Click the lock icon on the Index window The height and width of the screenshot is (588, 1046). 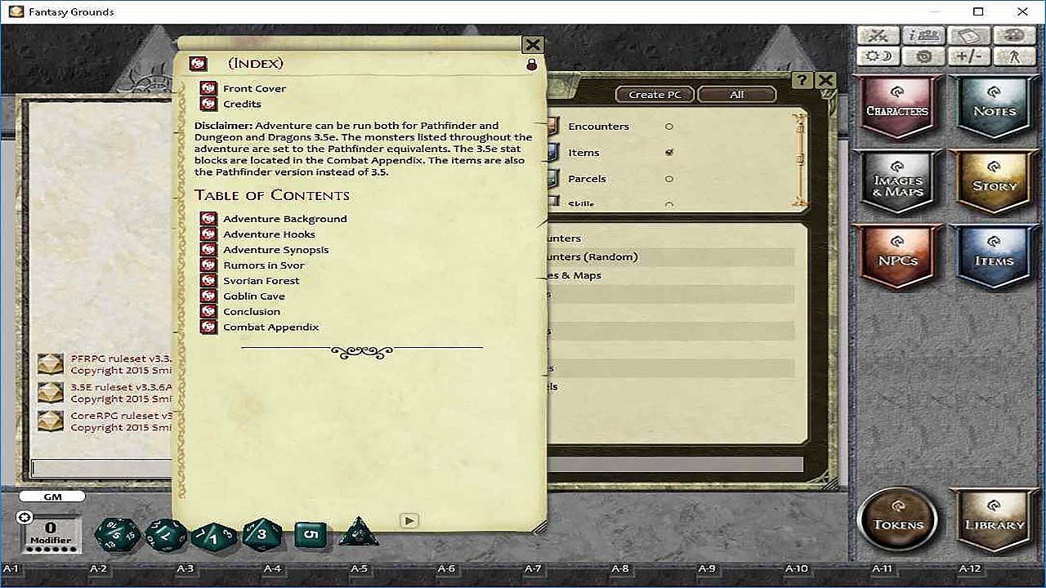[x=532, y=65]
